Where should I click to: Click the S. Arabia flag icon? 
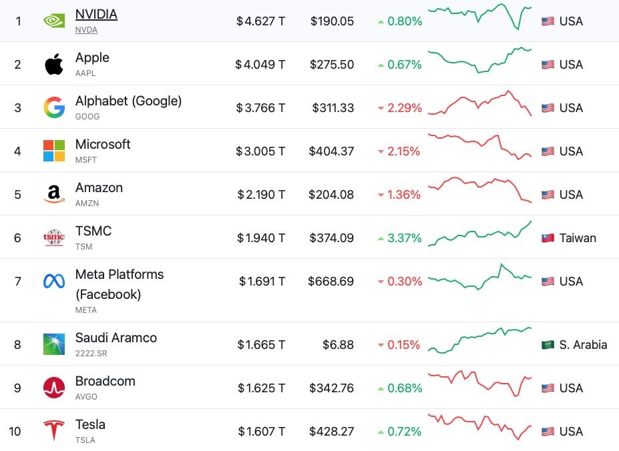pyautogui.click(x=548, y=345)
